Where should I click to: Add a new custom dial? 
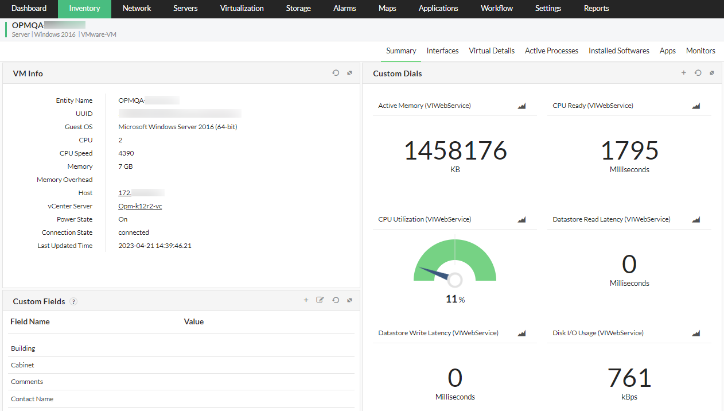(x=683, y=73)
